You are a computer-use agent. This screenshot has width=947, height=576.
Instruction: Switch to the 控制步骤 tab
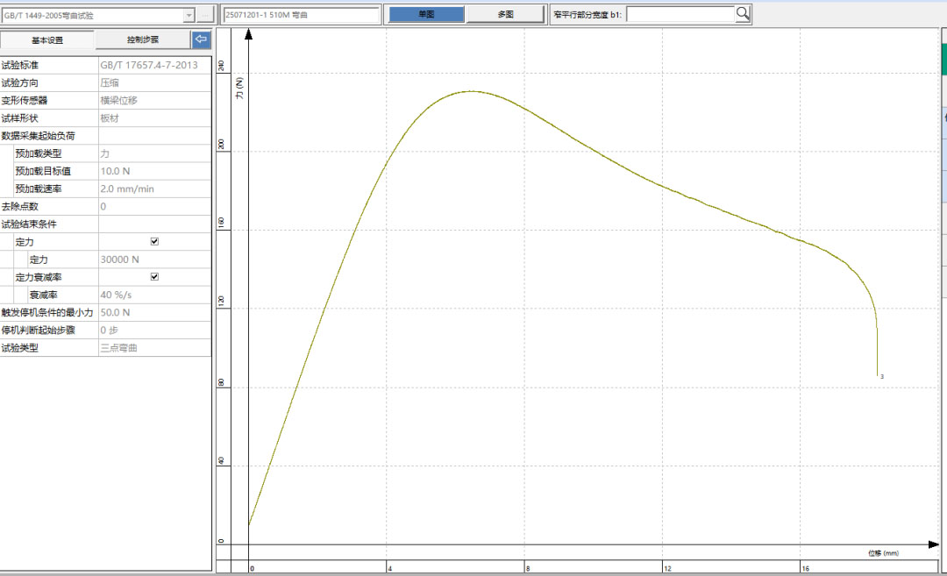[x=142, y=40]
